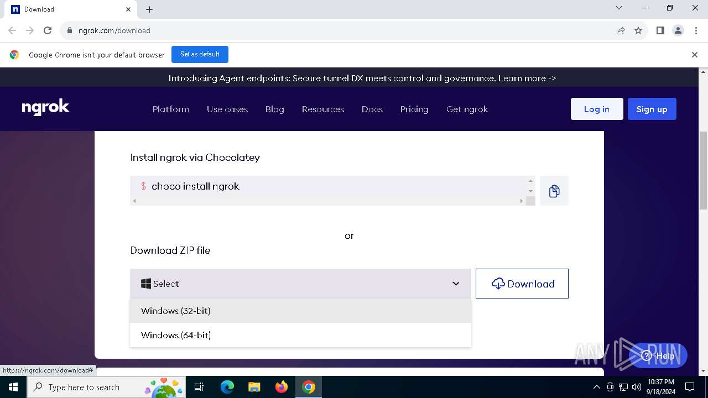View site info lock icon
Screen dimensions: 708x398
(69, 30)
